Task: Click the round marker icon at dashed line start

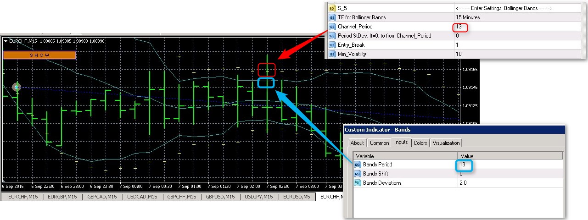Action: coord(17,87)
